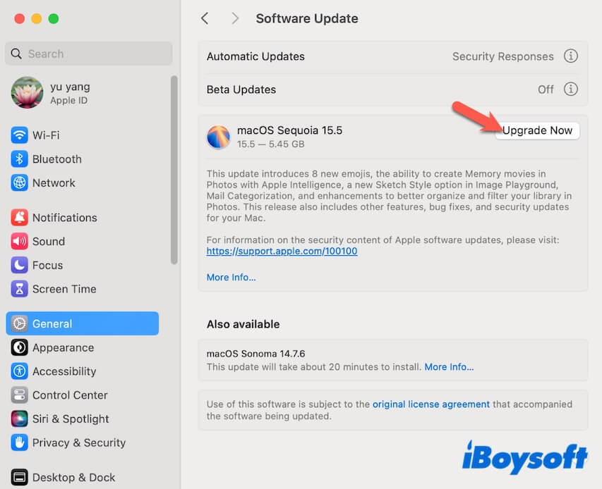Viewport: 602px width, 489px height.
Task: Click the sidebar scrollbar
Action: coord(174,169)
